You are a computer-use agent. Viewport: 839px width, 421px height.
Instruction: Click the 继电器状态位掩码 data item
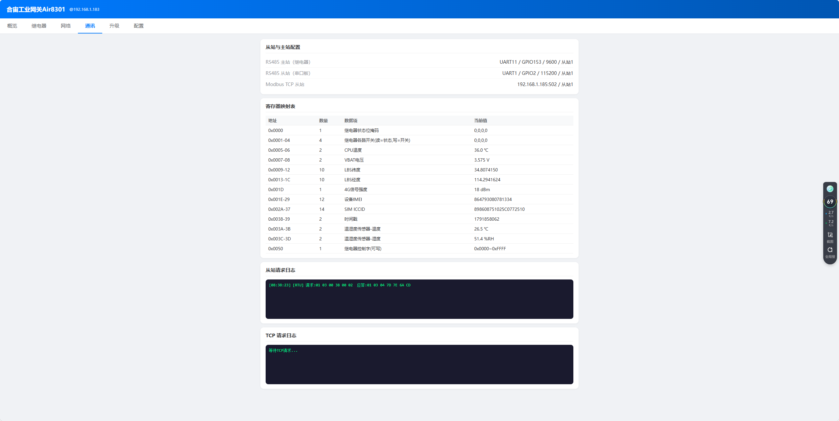pos(362,130)
